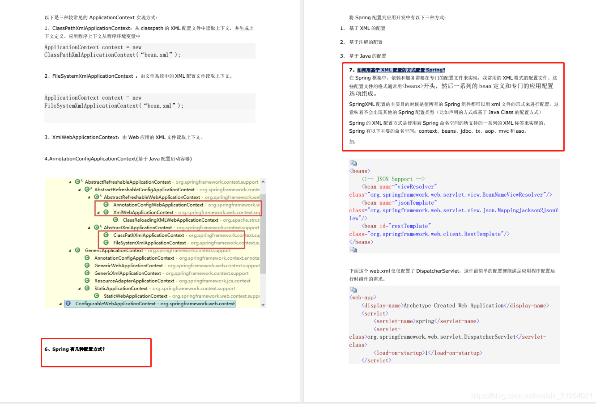Click the code 'ClassPathXmlApplicationContext(“bean.xml”);'
This screenshot has height=404, width=596.
[112, 55]
